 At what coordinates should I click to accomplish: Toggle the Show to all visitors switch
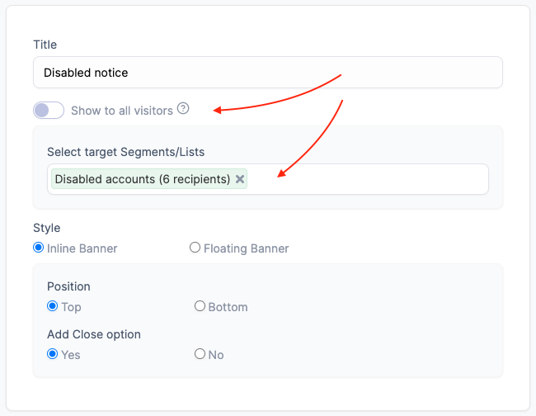tap(49, 110)
